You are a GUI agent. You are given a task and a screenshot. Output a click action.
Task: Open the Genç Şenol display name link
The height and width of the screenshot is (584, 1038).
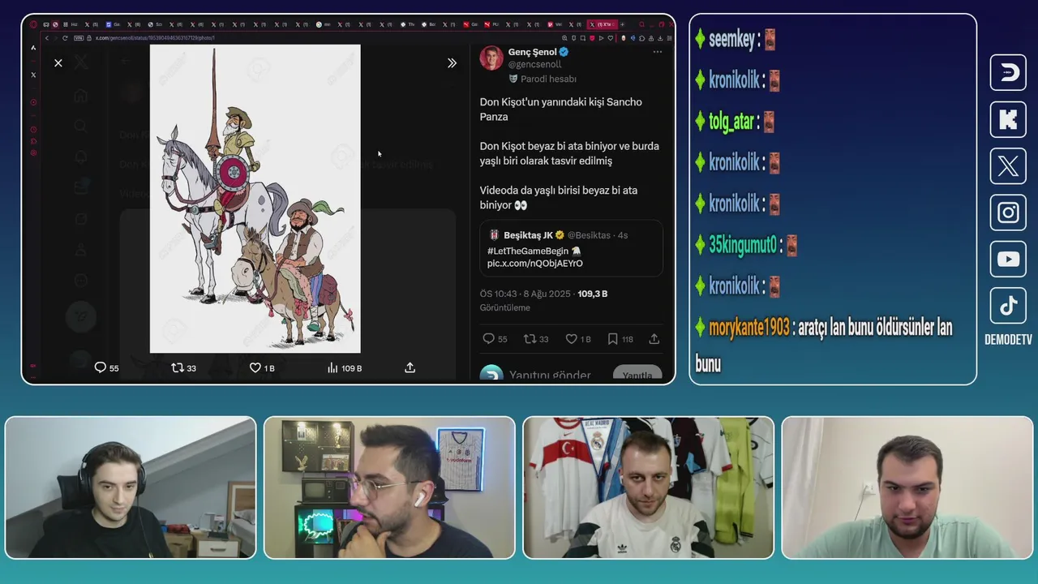[533, 52]
